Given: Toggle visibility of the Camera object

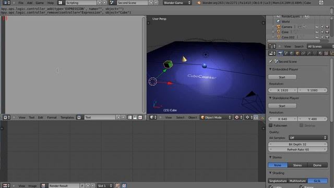Looking at the screenshot, I should [317, 27].
